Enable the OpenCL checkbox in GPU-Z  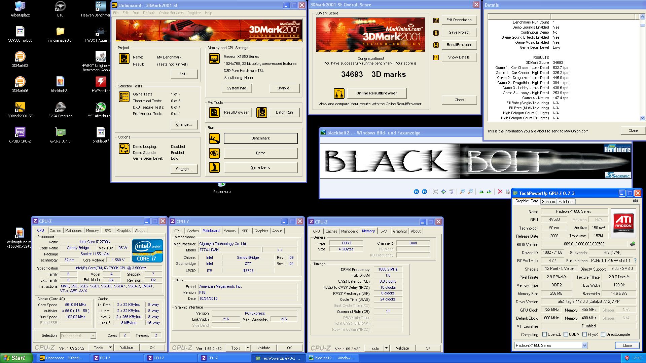[x=545, y=334]
